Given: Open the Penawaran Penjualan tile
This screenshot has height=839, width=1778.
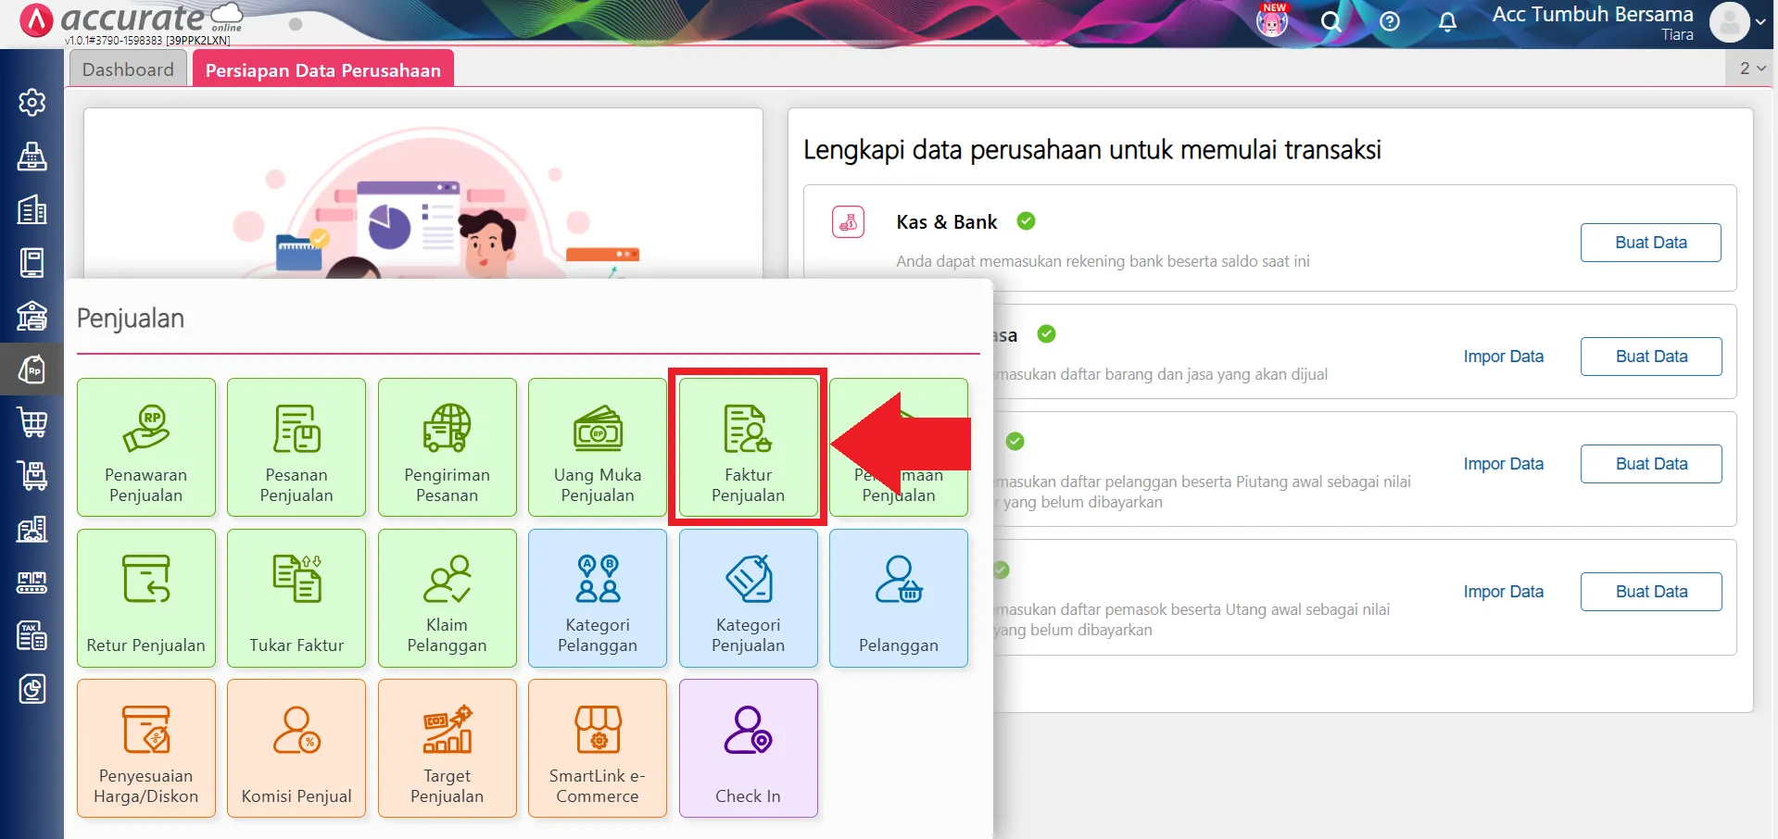Looking at the screenshot, I should point(146,447).
